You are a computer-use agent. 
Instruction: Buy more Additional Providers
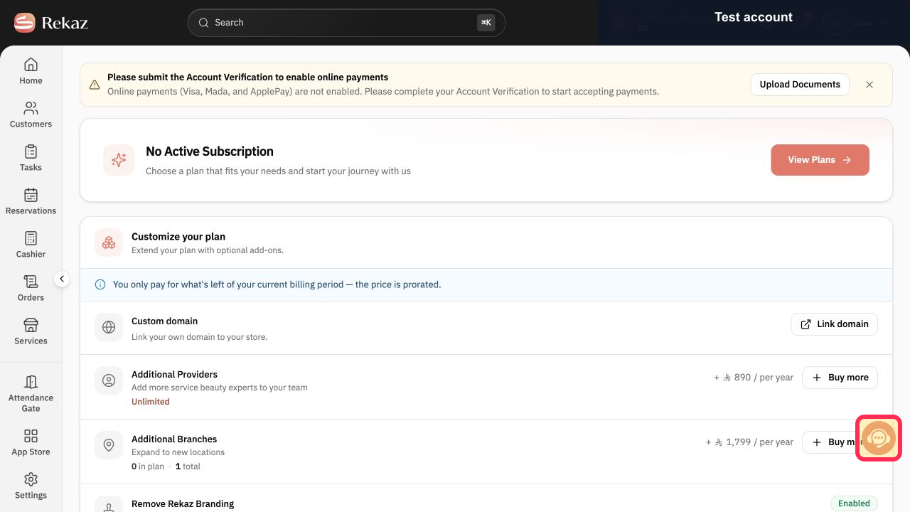tap(840, 378)
